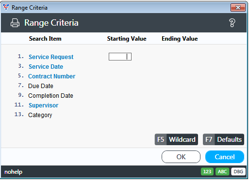The width and height of the screenshot is (249, 180).
Task: Click the nohelp status bar text
Action: [x=14, y=172]
